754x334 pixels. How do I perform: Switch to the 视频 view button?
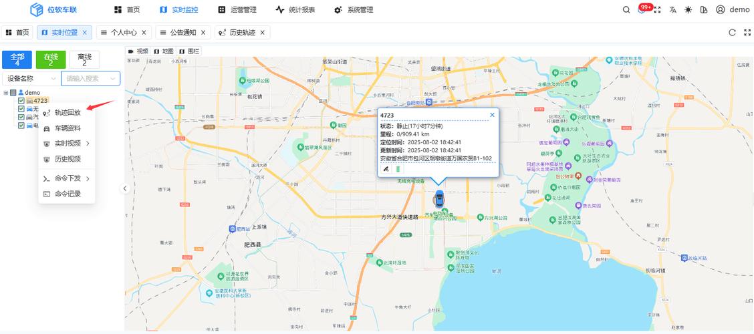[x=138, y=51]
